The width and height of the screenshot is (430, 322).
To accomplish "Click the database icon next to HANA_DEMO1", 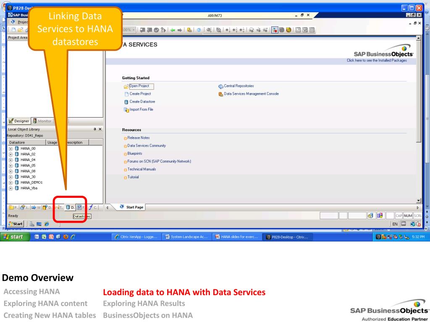I will [x=17, y=182].
